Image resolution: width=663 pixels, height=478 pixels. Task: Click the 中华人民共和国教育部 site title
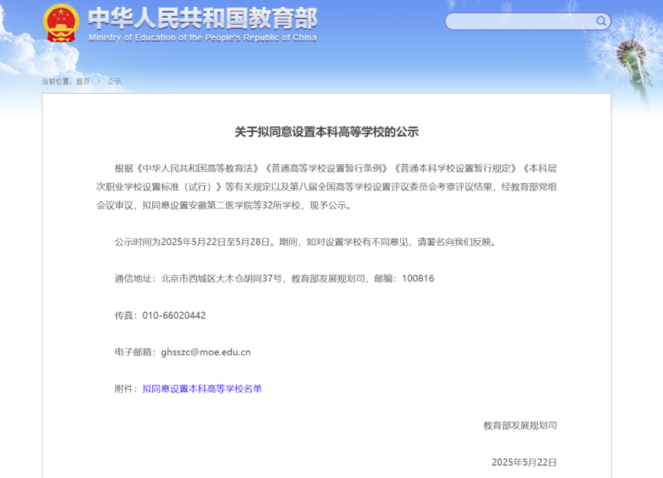(203, 18)
